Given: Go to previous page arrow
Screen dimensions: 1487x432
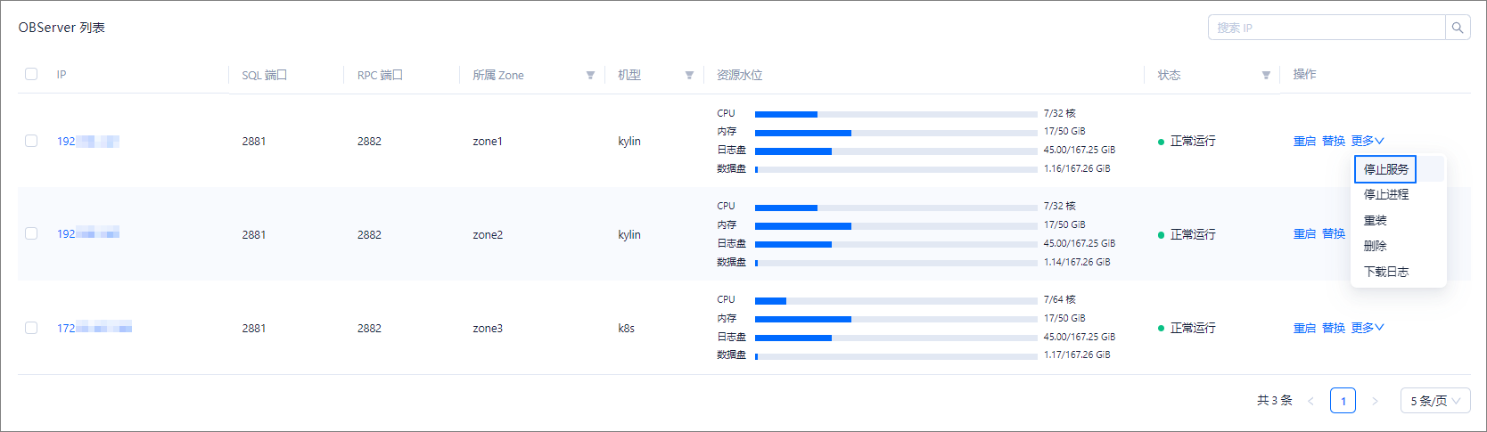Looking at the screenshot, I should (x=1310, y=401).
